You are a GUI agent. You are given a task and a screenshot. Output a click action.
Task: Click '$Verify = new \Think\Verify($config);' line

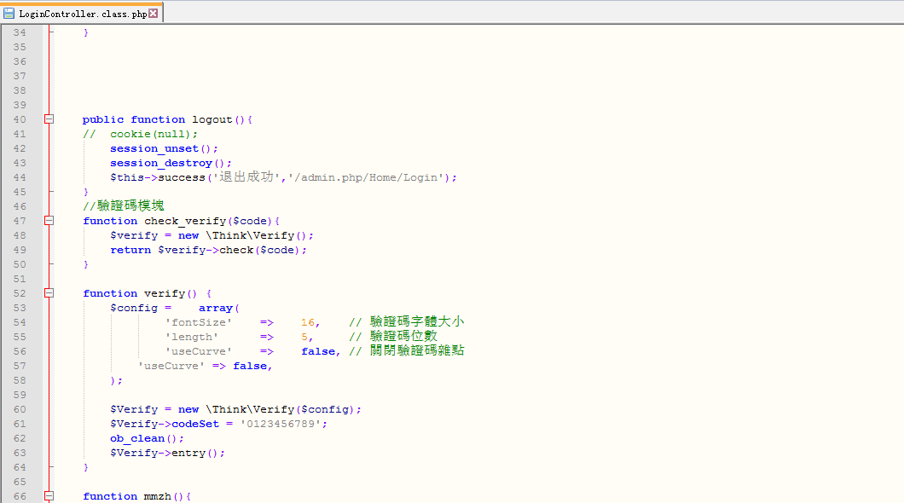pos(235,410)
